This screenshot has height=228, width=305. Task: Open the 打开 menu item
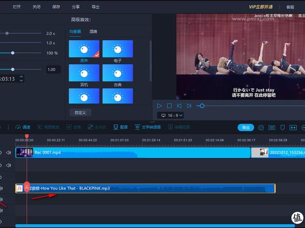pyautogui.click(x=17, y=7)
